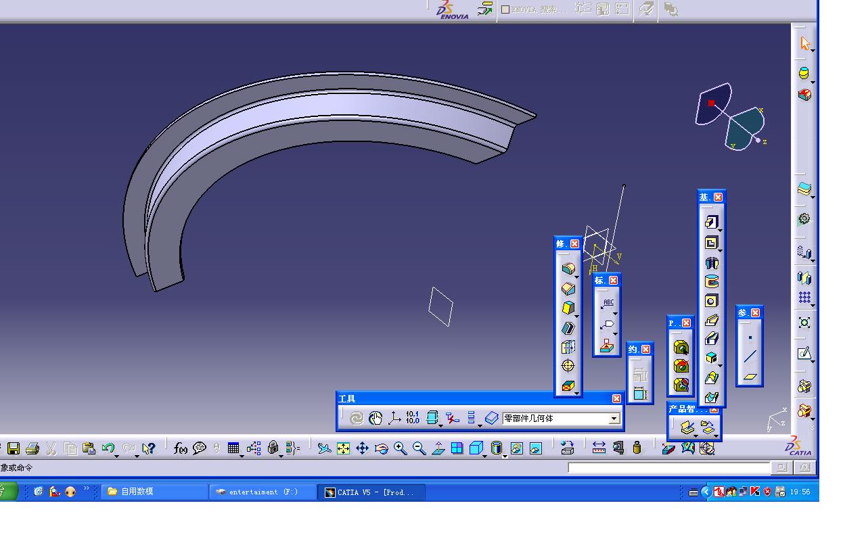This screenshot has height=541, width=866.
Task: Select the Rotate view tool
Action: pyautogui.click(x=382, y=448)
